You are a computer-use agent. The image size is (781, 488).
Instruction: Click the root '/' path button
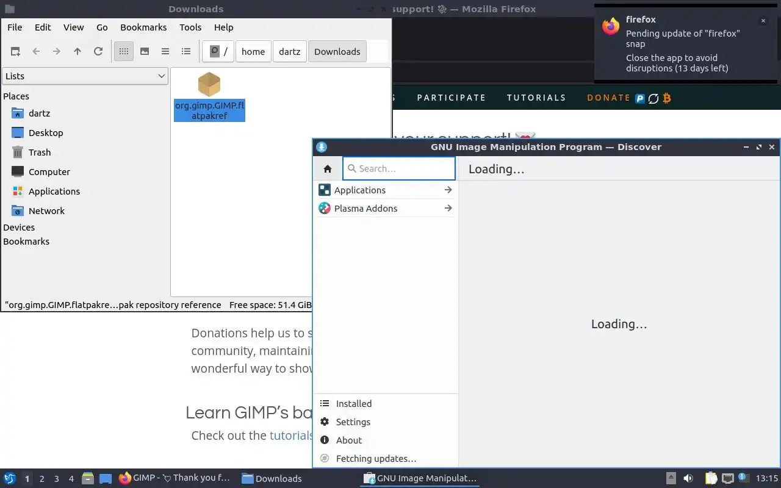click(219, 52)
